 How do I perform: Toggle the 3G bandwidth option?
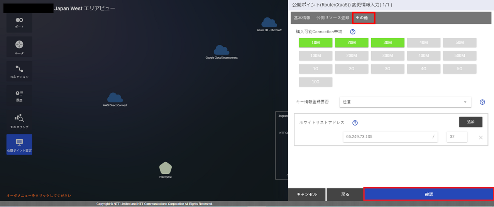pos(387,69)
